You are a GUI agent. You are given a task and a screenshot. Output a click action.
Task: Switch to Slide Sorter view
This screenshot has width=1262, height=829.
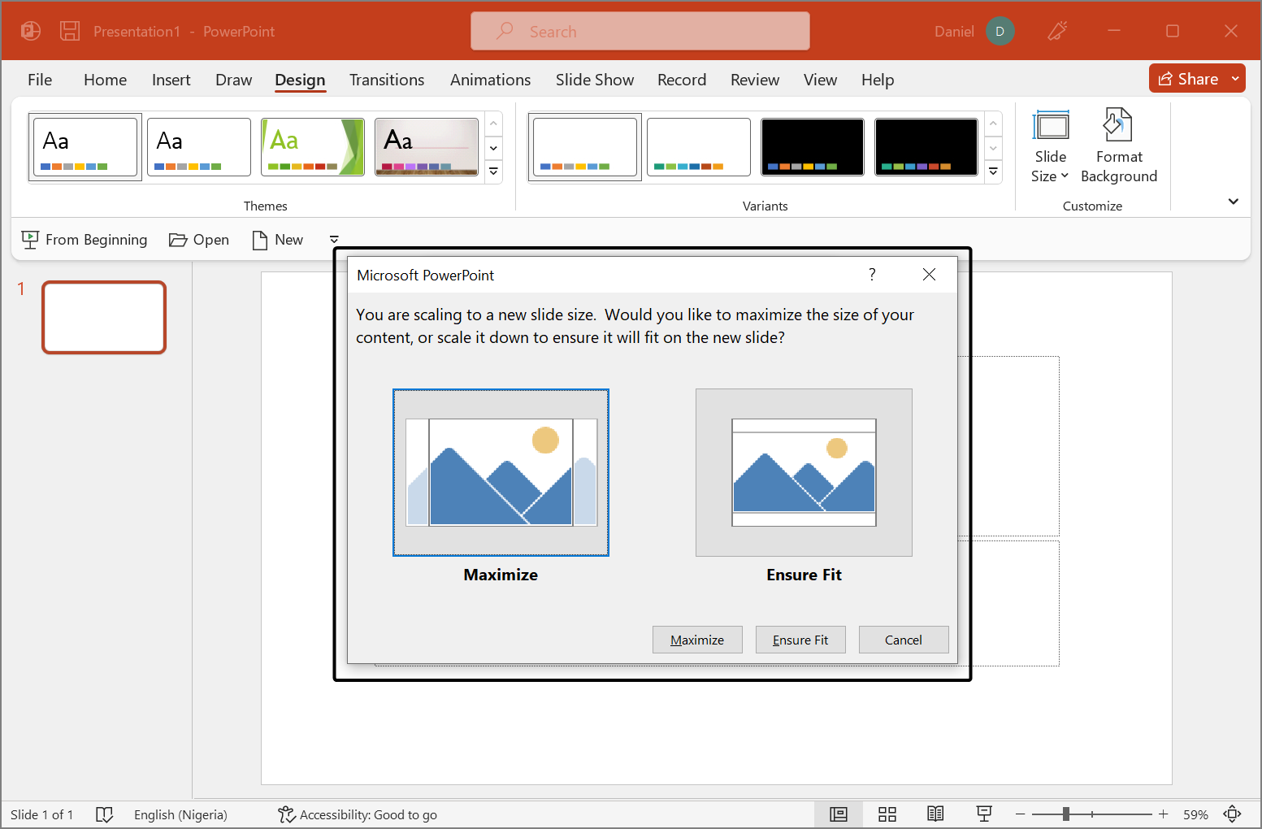[887, 814]
